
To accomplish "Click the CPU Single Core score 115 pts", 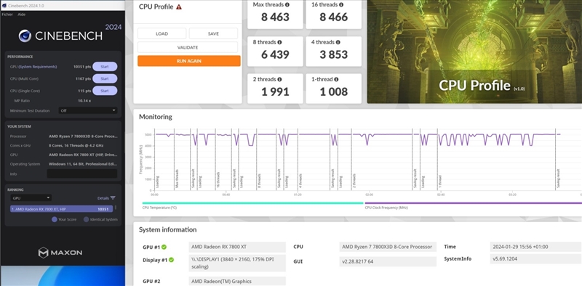I will [84, 91].
